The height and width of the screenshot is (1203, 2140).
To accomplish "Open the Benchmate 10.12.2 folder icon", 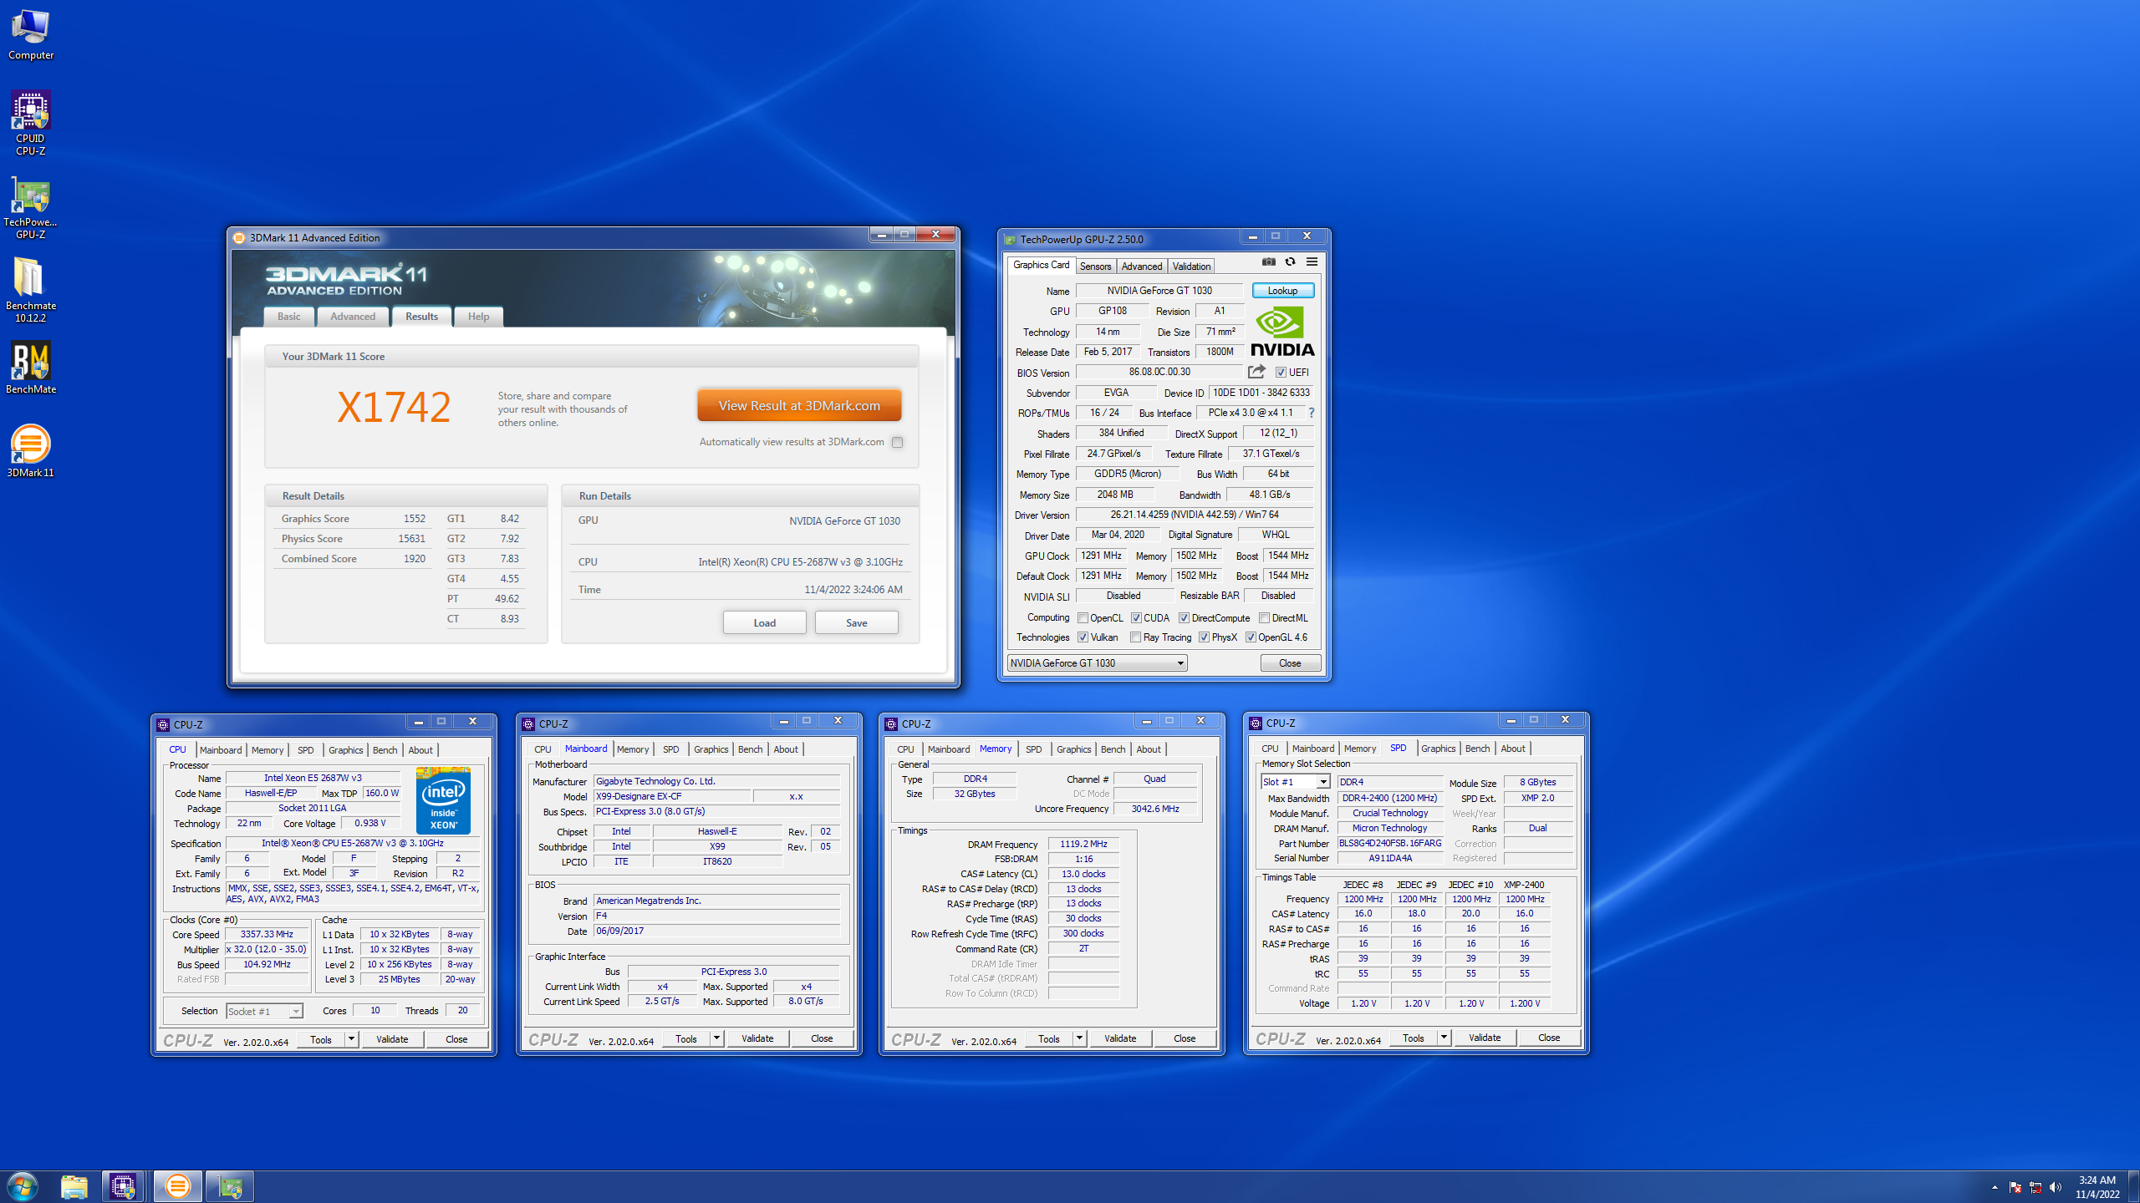I will (x=31, y=289).
